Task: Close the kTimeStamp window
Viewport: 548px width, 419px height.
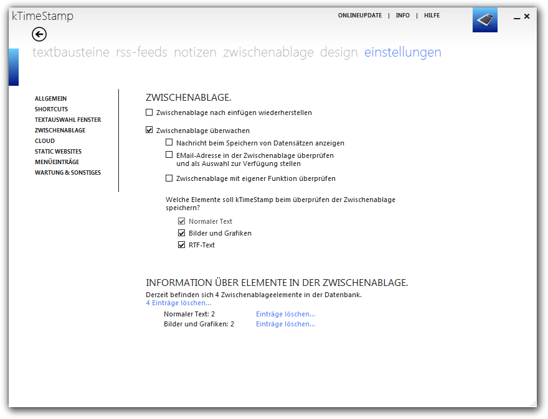Action: (527, 16)
